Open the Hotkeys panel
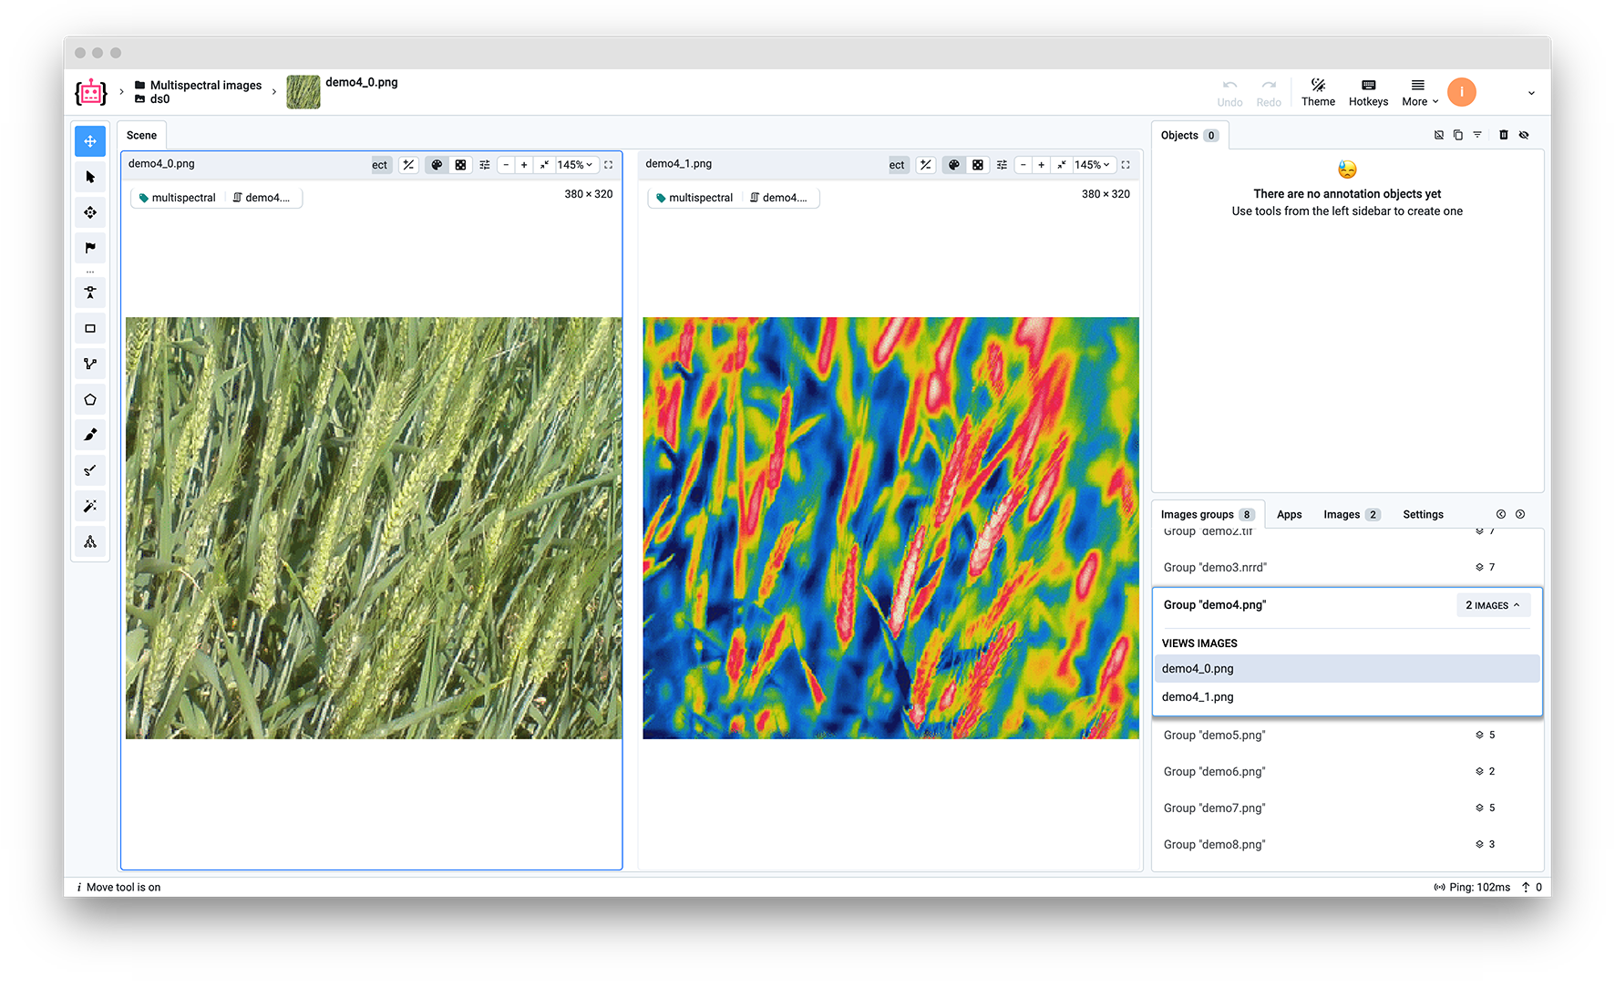1615x988 pixels. point(1368,93)
